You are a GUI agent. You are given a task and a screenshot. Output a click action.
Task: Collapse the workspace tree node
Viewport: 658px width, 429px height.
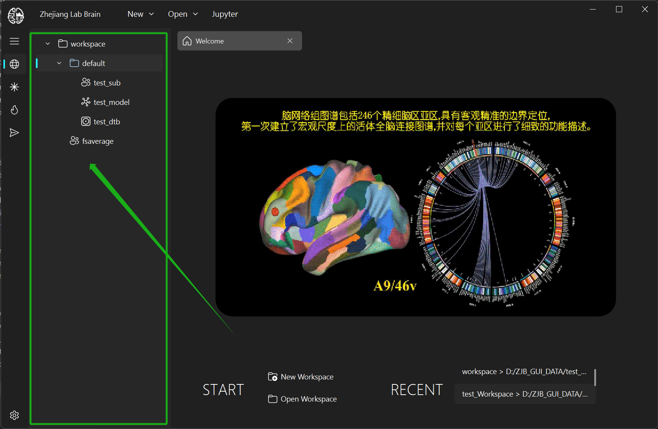point(48,44)
